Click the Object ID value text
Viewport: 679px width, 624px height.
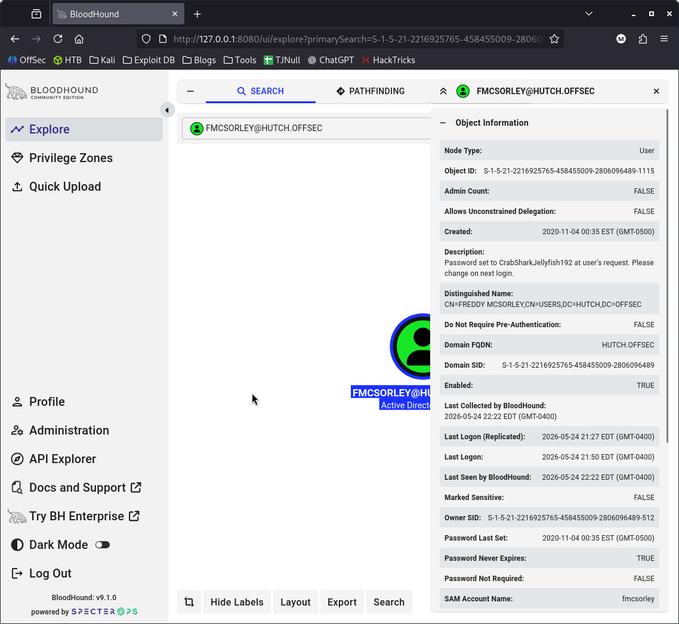569,171
